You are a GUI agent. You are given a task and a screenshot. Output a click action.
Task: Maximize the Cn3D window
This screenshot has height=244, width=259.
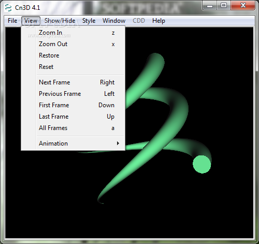click(x=223, y=6)
